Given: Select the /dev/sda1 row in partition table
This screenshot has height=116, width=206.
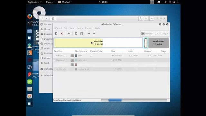Looking at the screenshot, I should (111, 56).
